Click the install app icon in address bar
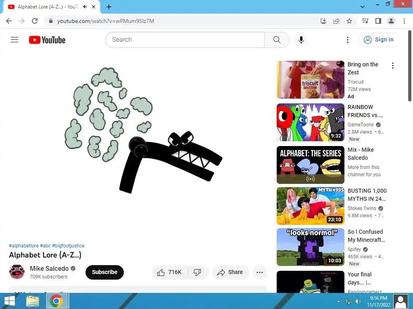Screen dimensions: 413x309 (x=323, y=21)
